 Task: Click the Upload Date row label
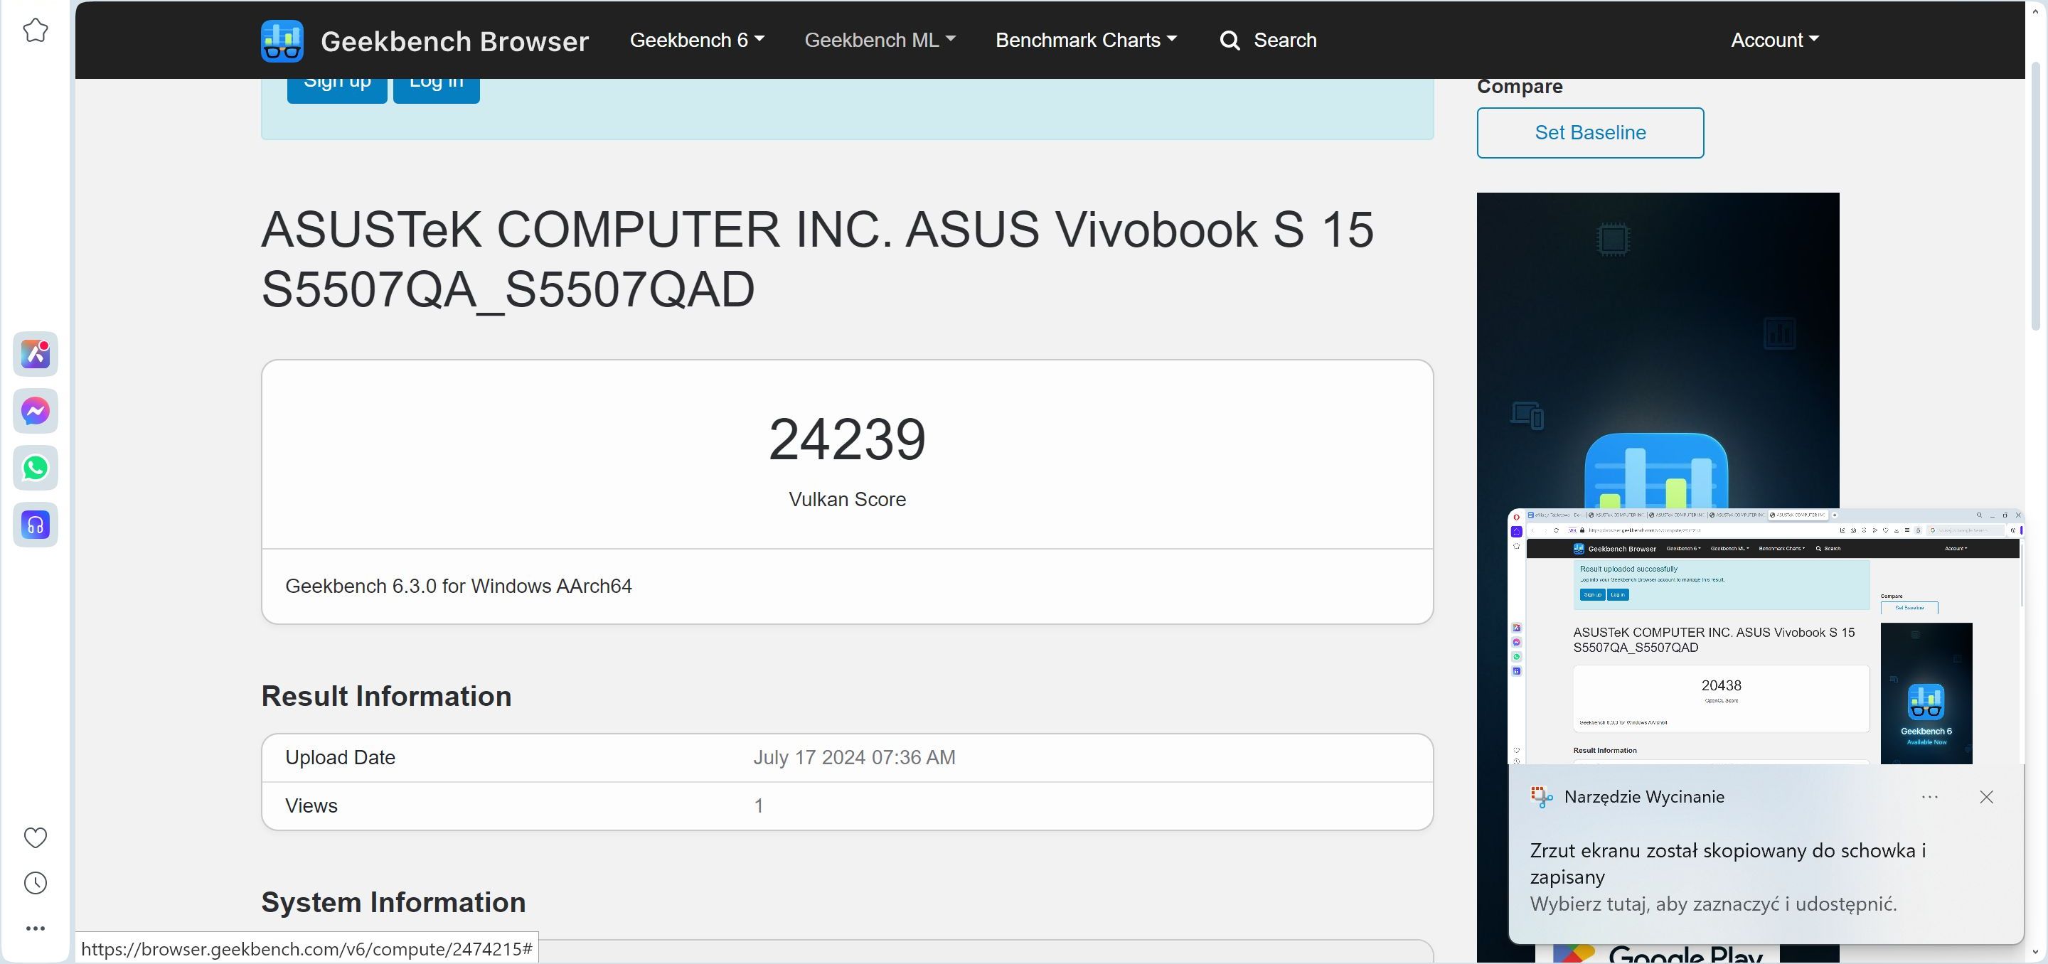341,757
